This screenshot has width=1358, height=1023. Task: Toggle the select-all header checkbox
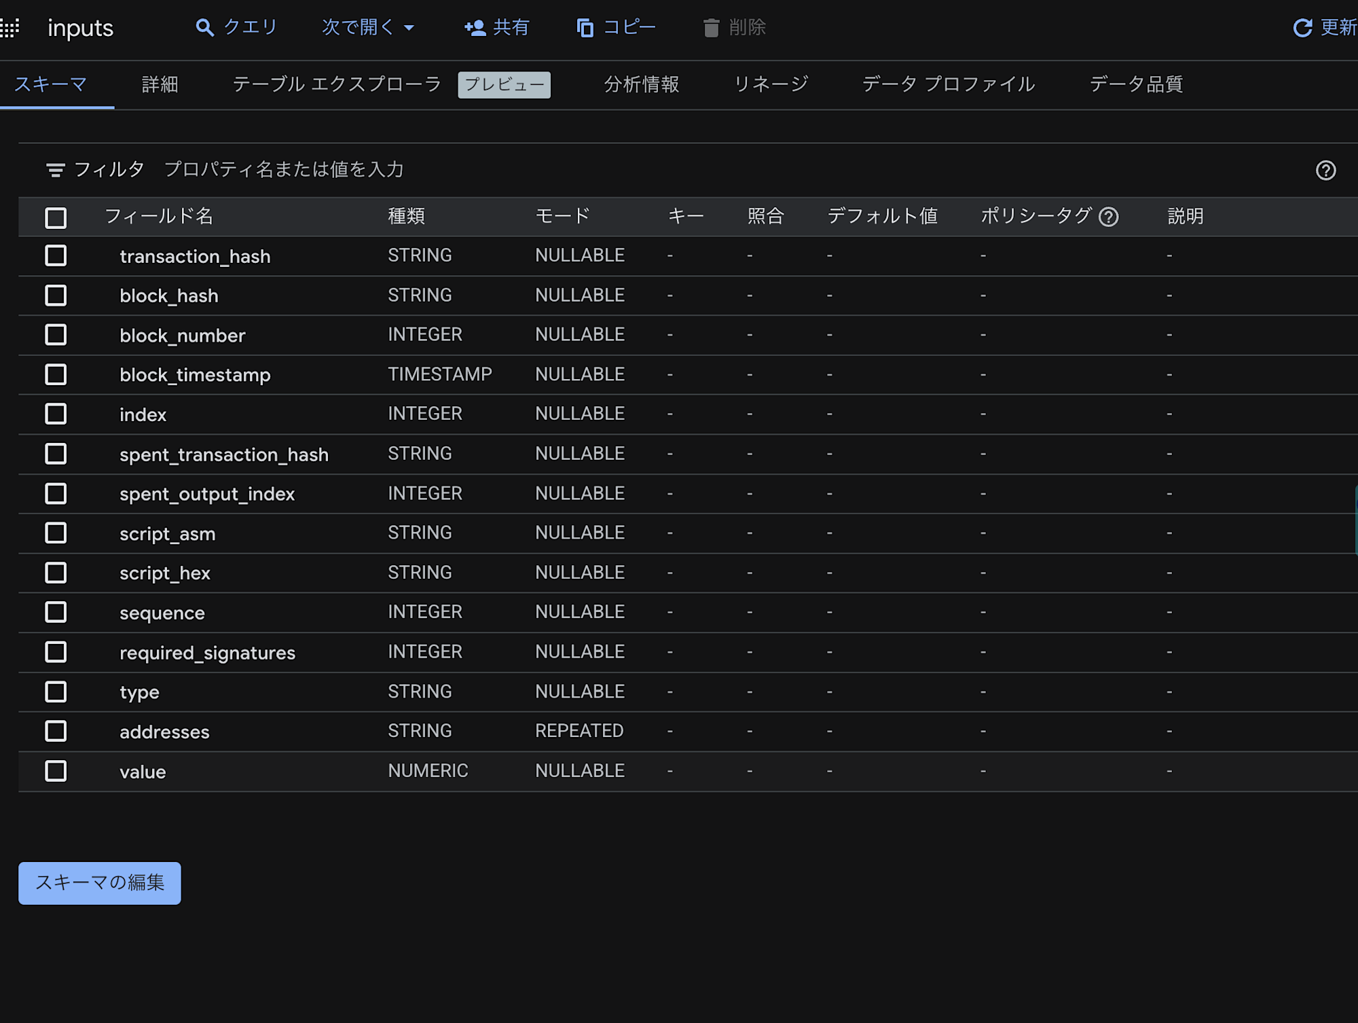click(x=56, y=217)
